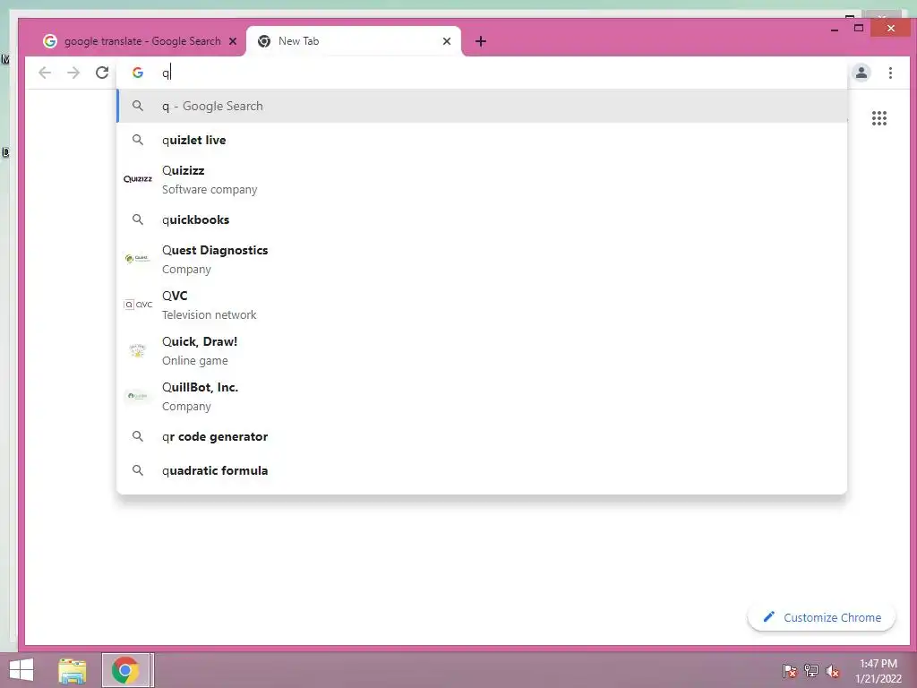
Task: Click the Google logo in address bar
Action: coord(138,73)
